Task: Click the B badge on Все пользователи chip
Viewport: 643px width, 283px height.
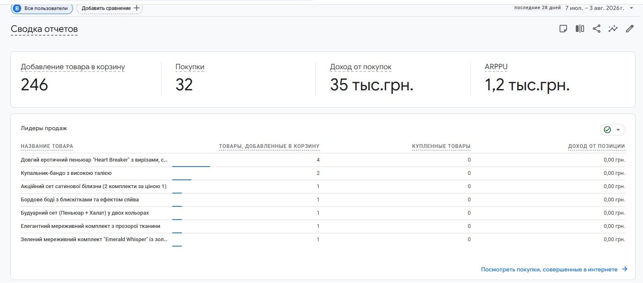Action: [17, 8]
